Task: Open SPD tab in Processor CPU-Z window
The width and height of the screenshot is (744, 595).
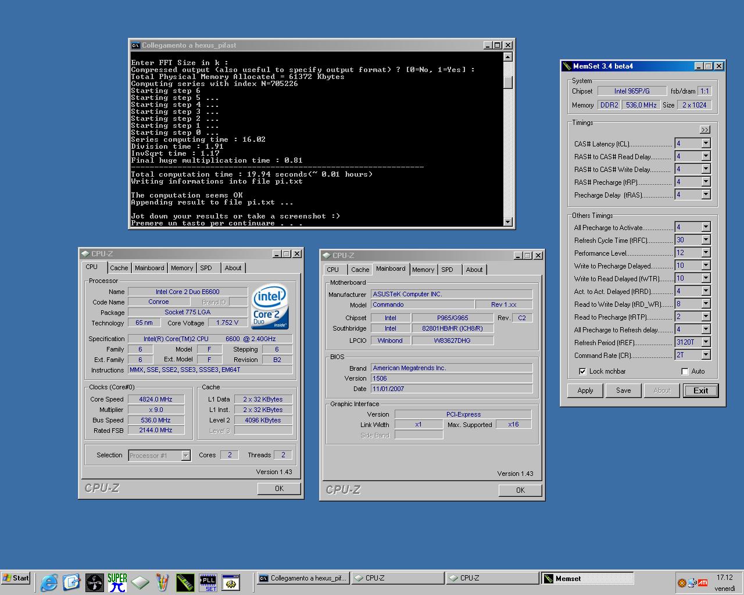Action: [206, 268]
